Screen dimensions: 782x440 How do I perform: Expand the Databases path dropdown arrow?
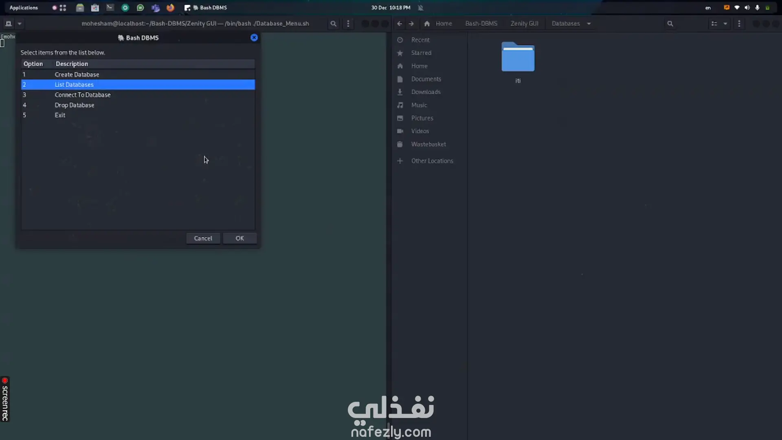pyautogui.click(x=589, y=24)
